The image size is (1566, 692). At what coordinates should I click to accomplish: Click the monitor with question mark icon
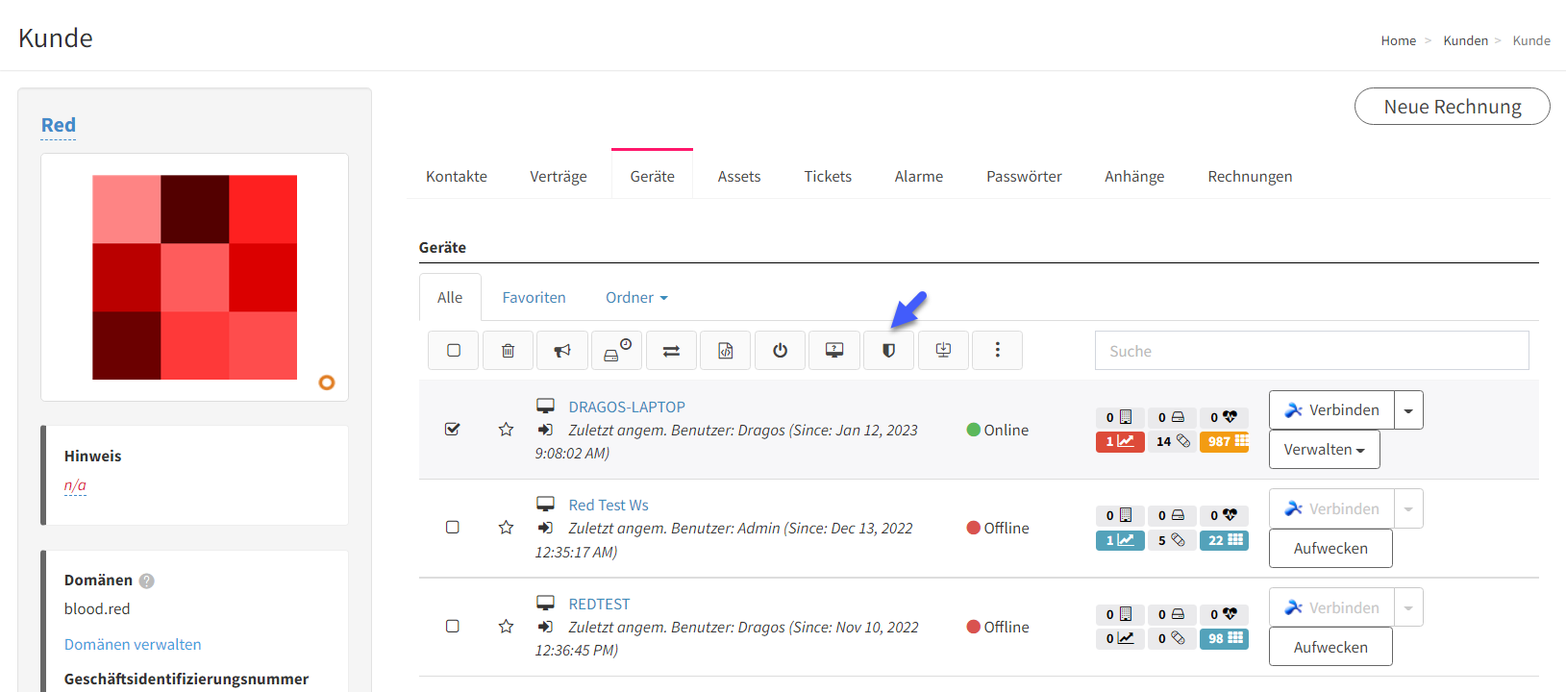(834, 351)
